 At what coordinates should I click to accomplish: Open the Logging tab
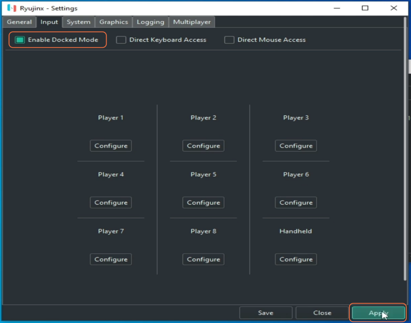[151, 22]
